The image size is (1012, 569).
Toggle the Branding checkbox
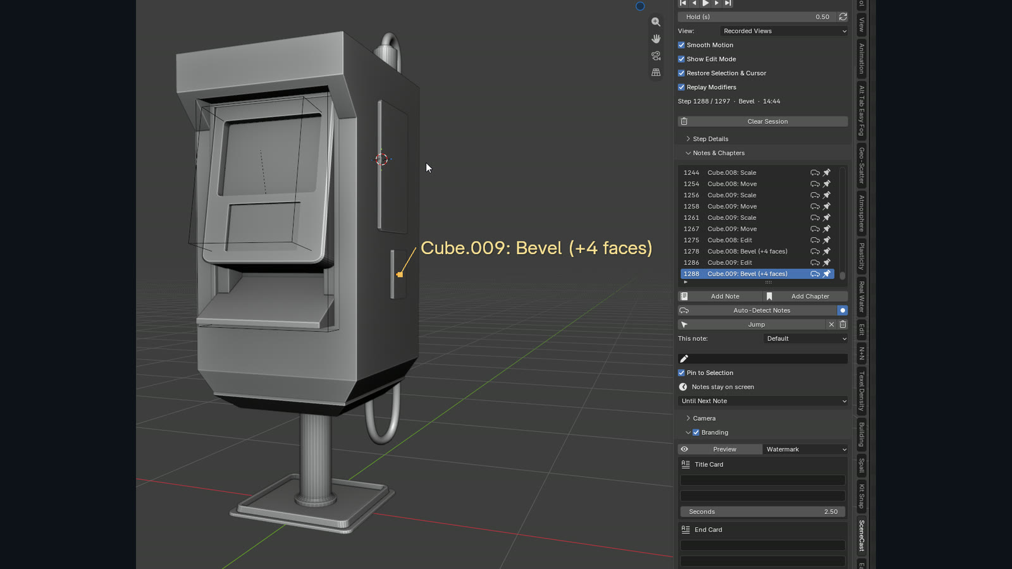[696, 432]
